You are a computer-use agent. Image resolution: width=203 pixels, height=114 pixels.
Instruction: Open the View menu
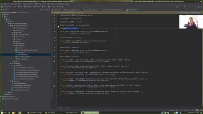[9, 4]
